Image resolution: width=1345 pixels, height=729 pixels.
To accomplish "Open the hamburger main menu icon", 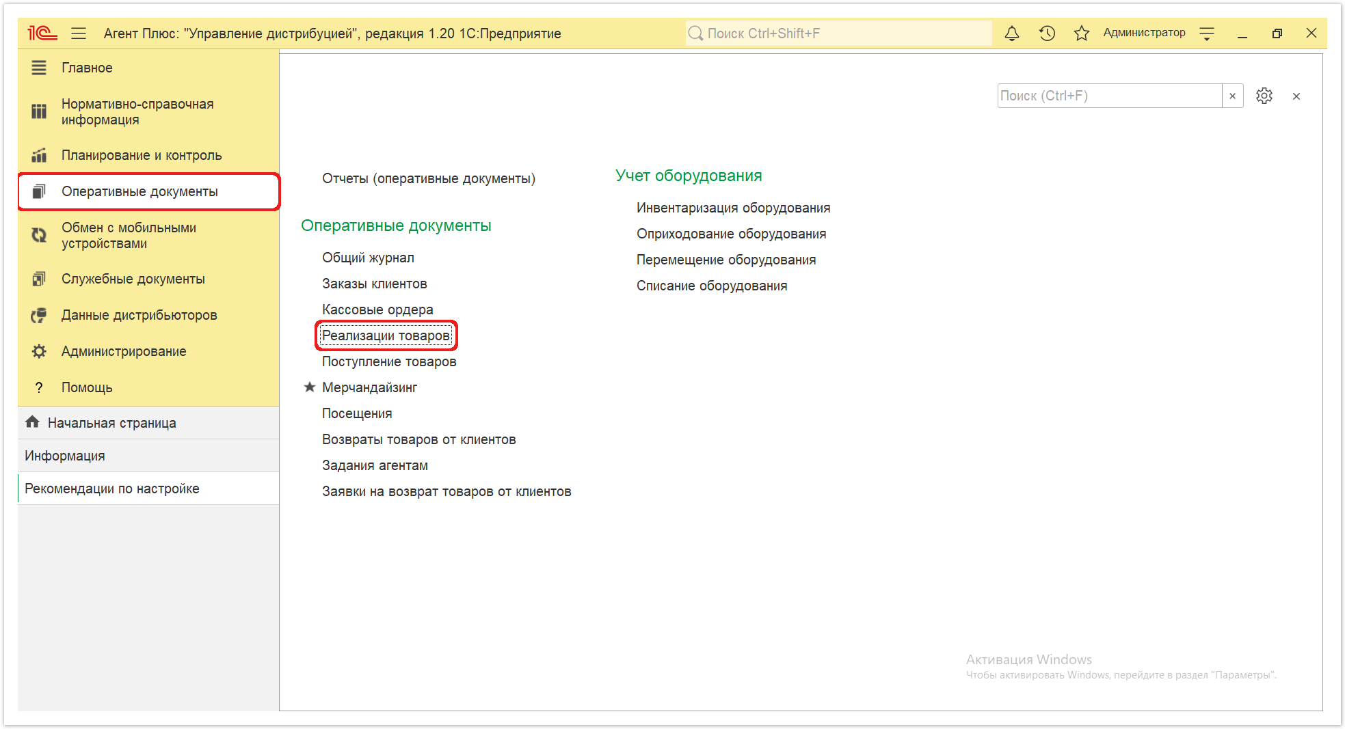I will point(79,33).
